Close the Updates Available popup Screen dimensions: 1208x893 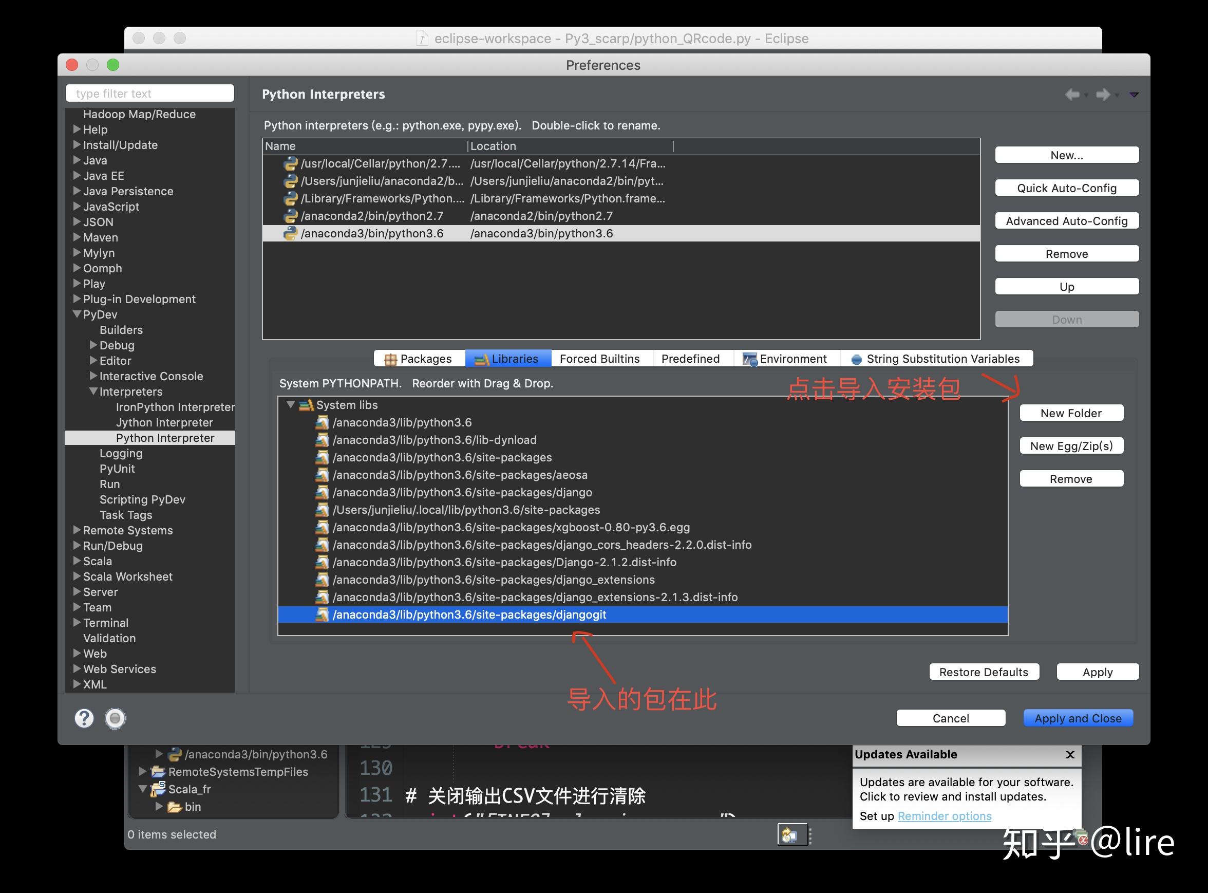pyautogui.click(x=1070, y=755)
